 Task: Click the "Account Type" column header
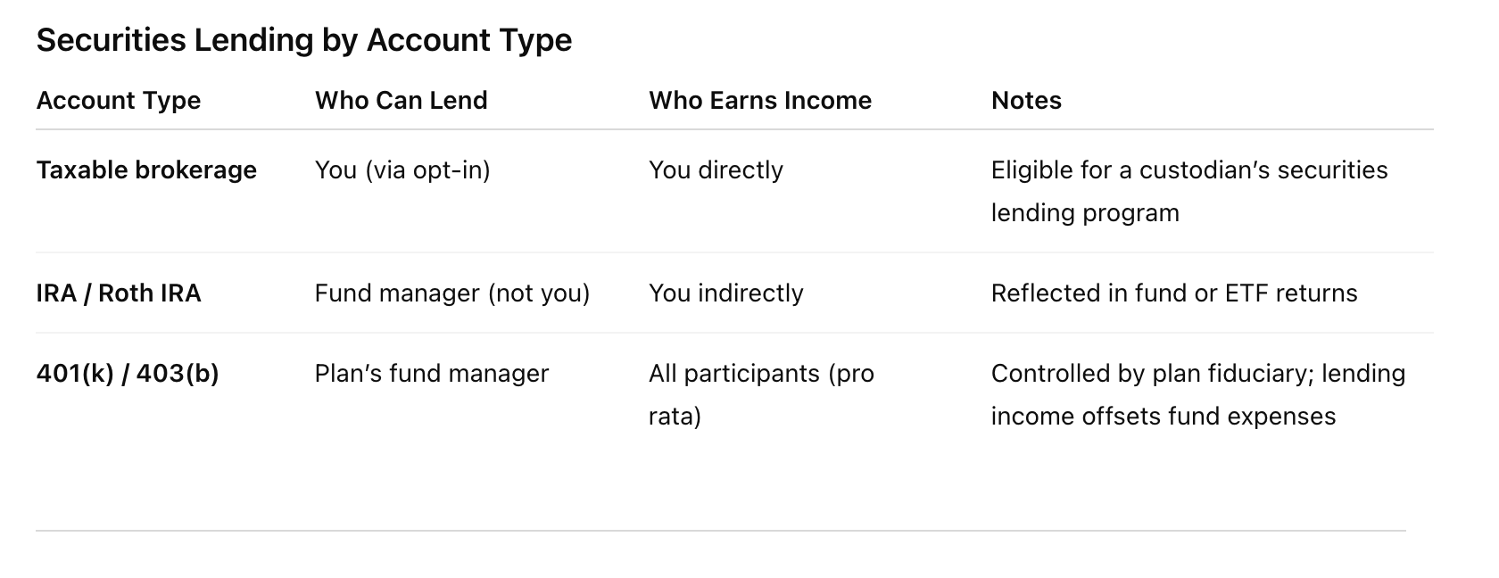pos(119,100)
